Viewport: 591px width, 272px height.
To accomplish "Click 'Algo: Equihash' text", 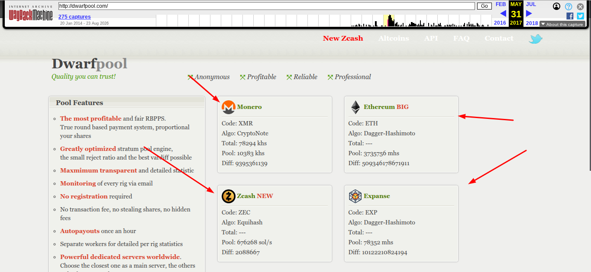I will pyautogui.click(x=242, y=222).
